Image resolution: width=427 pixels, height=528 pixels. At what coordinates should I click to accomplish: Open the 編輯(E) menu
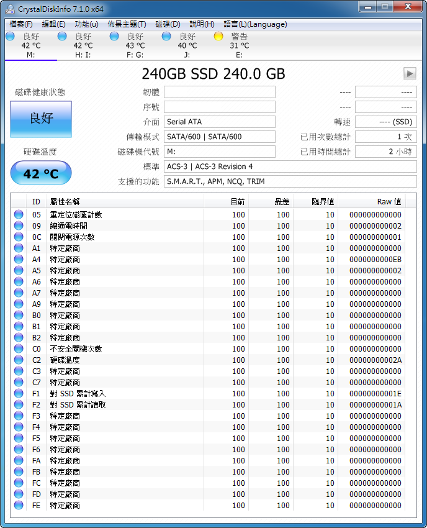tap(53, 24)
